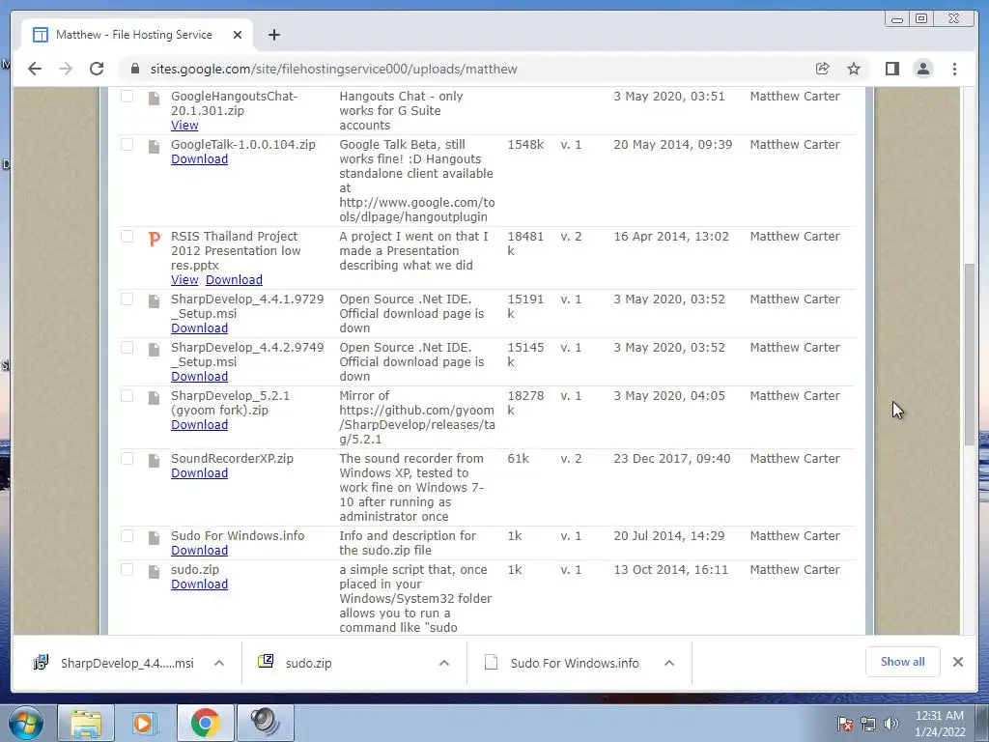Download SoundRecorderXP.zip
The image size is (989, 742).
pos(199,473)
